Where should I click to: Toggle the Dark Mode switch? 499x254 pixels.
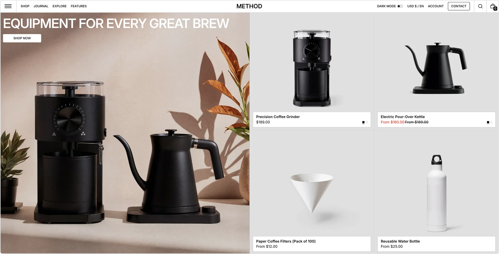pyautogui.click(x=400, y=6)
